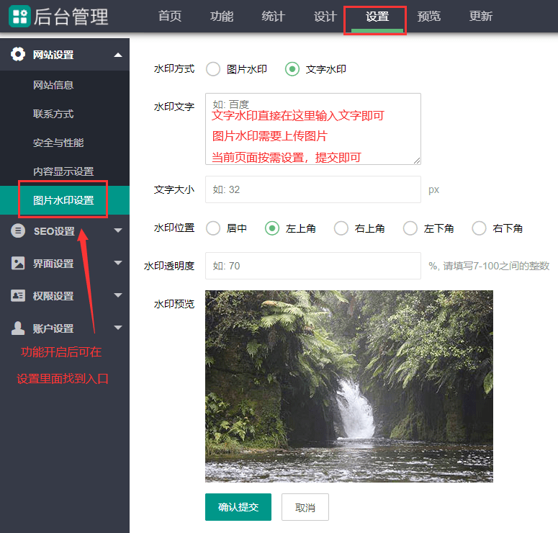558x533 pixels.
Task: Choose 右下角 watermark position
Action: coord(480,228)
